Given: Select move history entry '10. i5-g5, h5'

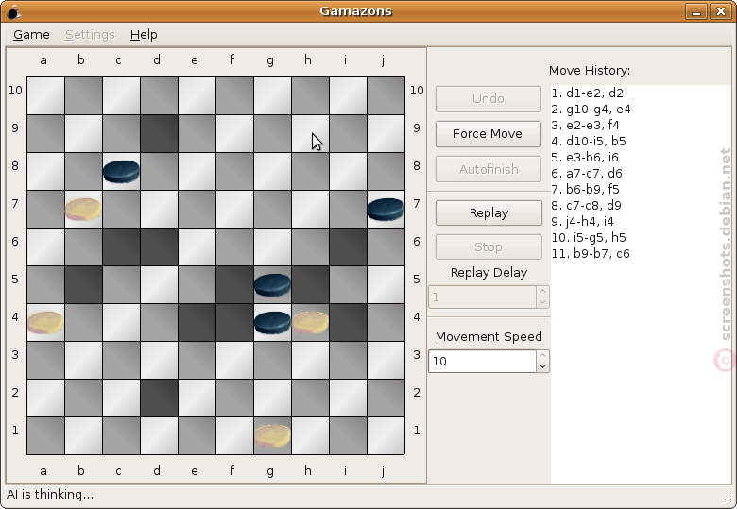Looking at the screenshot, I should coord(589,237).
